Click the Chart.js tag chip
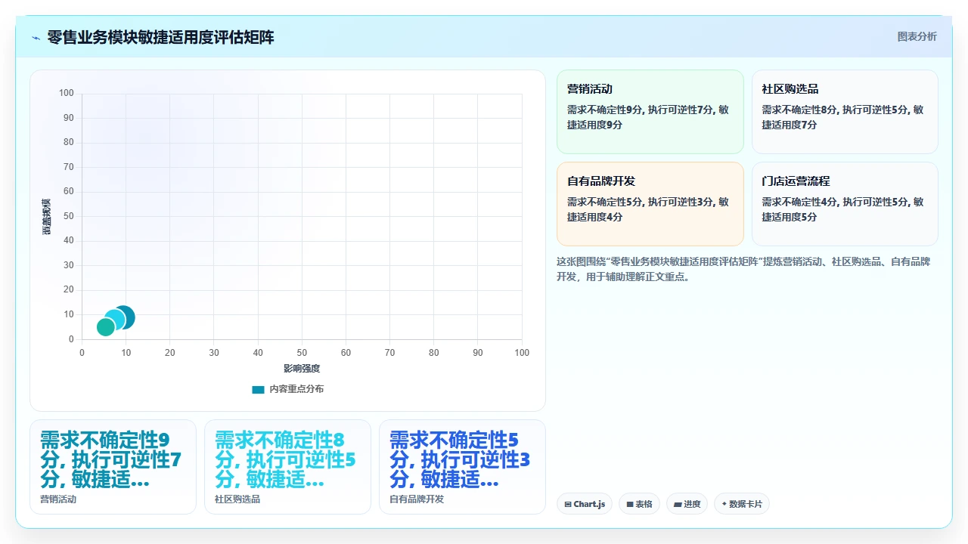The width and height of the screenshot is (968, 544). [x=585, y=504]
